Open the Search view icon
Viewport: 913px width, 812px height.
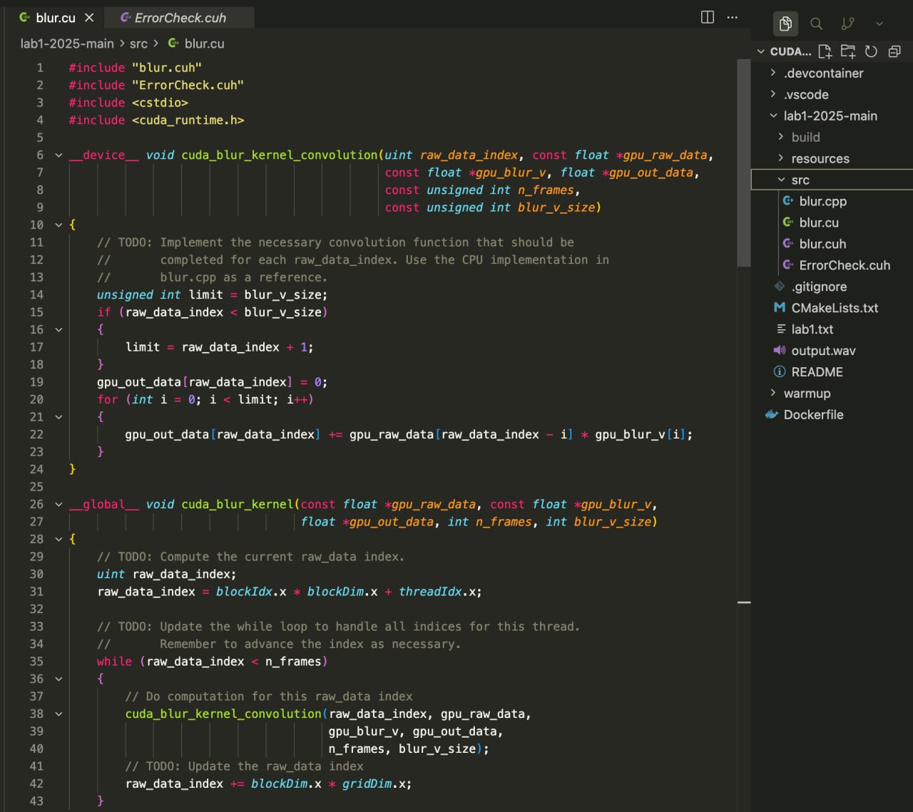click(817, 24)
